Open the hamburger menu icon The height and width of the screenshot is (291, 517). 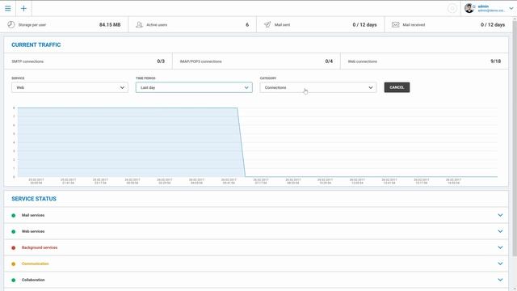[8, 8]
